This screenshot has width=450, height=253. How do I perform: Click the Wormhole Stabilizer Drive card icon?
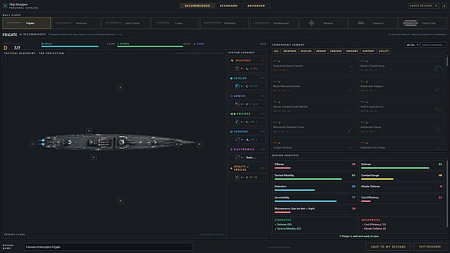click(350, 130)
